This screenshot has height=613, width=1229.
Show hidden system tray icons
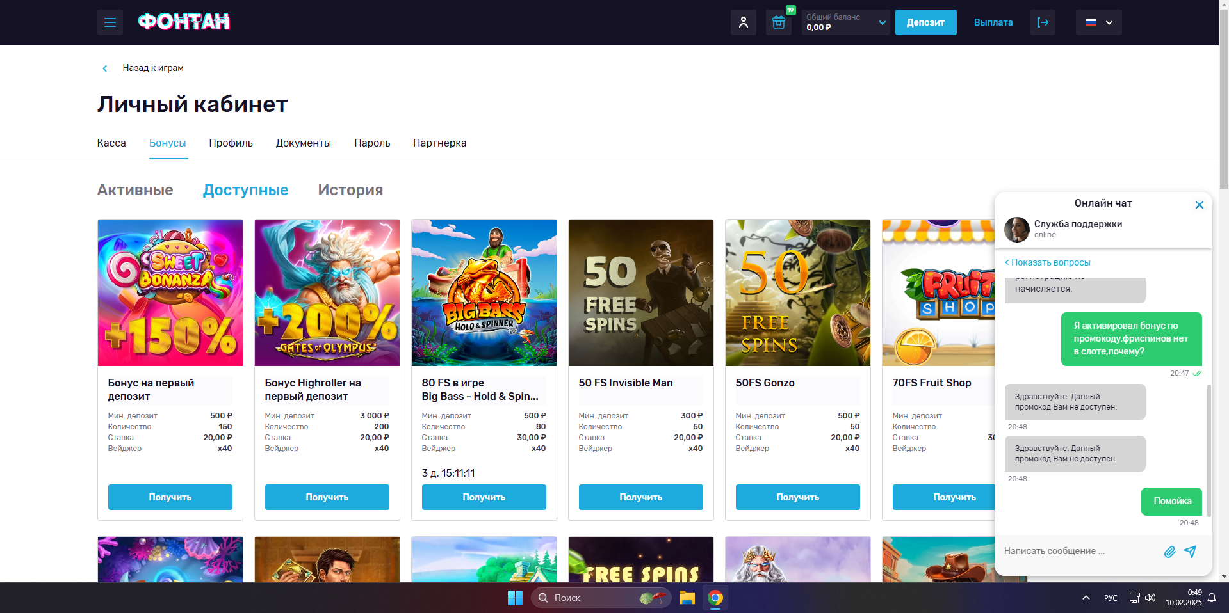click(x=1086, y=598)
